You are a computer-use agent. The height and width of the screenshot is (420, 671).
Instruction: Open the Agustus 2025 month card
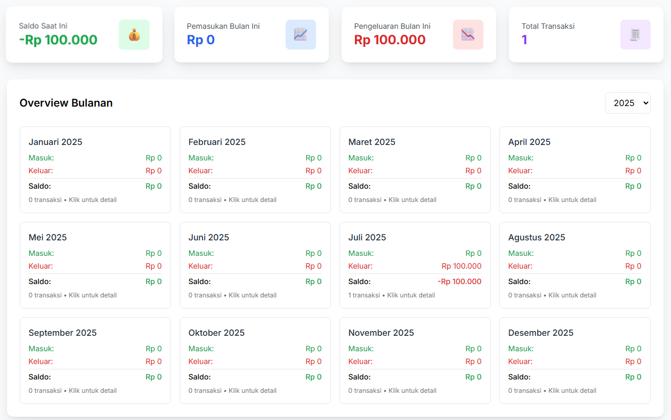[575, 265]
